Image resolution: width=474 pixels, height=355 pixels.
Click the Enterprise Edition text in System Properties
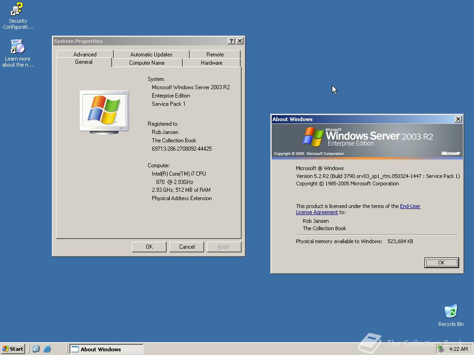[171, 96]
